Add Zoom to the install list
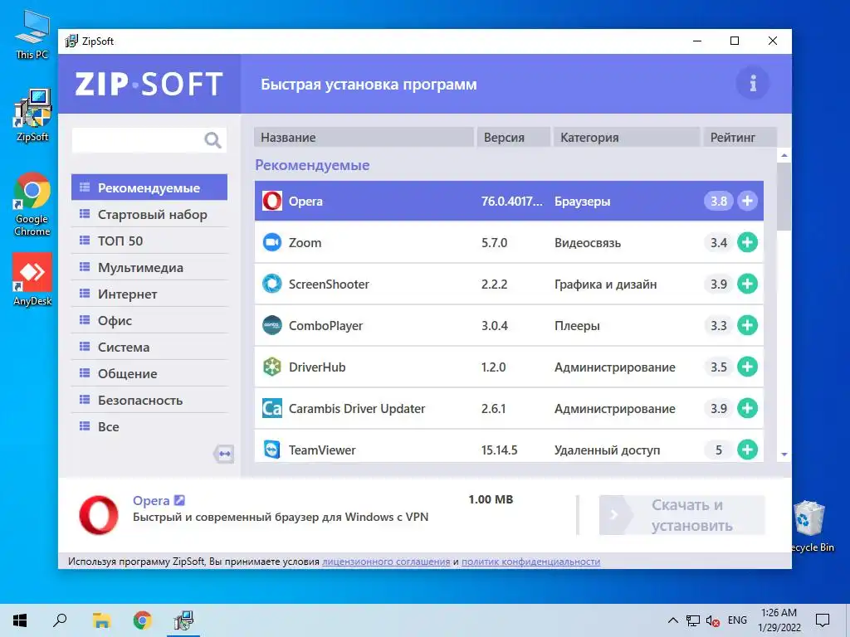This screenshot has width=850, height=637. [747, 242]
